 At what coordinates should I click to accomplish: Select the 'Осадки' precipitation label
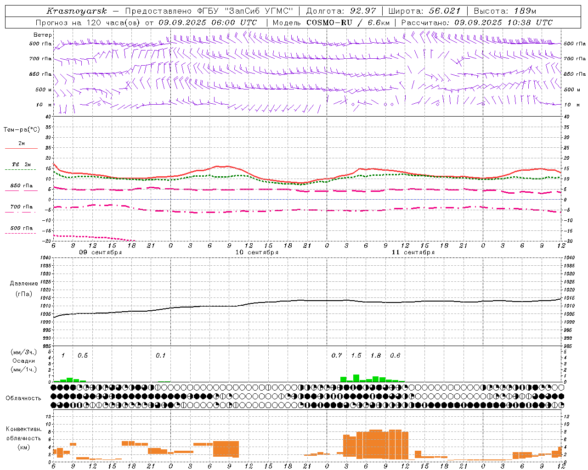(x=24, y=361)
